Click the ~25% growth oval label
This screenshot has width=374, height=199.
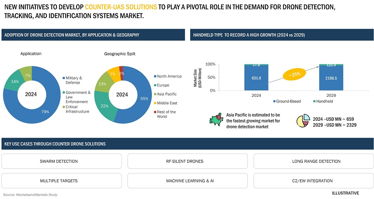coord(294,75)
